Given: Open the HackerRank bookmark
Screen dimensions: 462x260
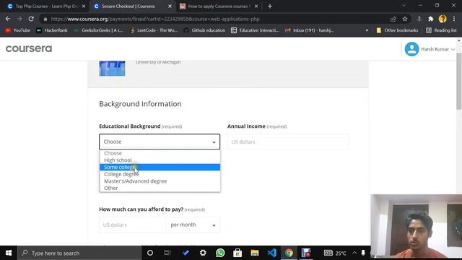Looking at the screenshot, I should [x=52, y=30].
